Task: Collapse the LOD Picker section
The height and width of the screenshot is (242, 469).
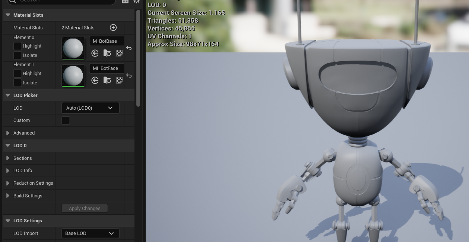Action: 8,95
